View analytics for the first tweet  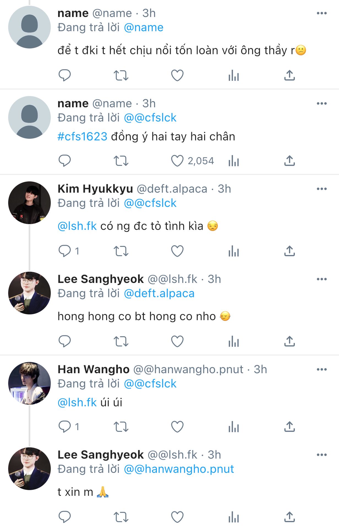tap(234, 75)
